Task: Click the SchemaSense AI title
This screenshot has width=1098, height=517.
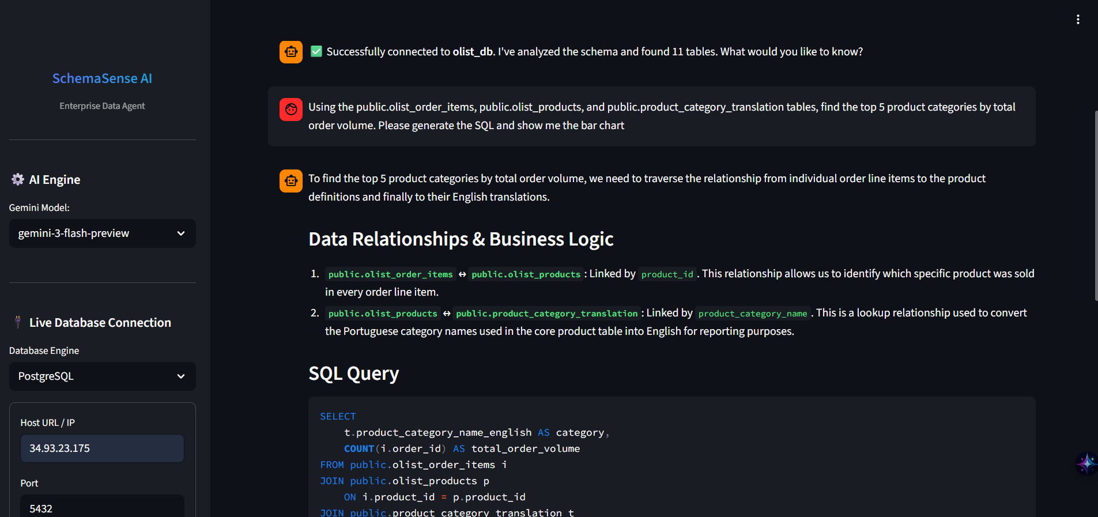Action: click(102, 78)
